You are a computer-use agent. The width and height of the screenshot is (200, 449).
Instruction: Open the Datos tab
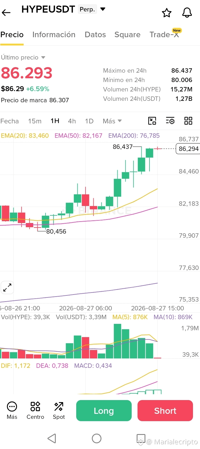pos(95,35)
